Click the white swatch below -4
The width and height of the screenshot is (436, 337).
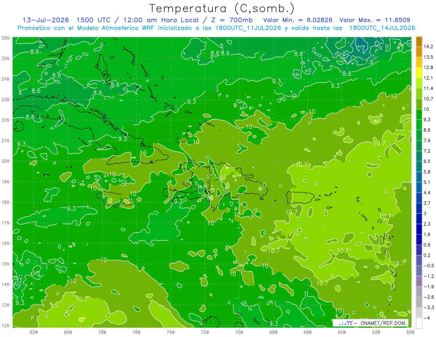tap(419, 322)
